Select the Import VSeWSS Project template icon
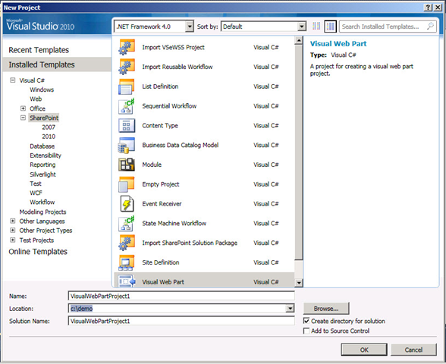This screenshot has height=364, width=446. pyautogui.click(x=127, y=47)
